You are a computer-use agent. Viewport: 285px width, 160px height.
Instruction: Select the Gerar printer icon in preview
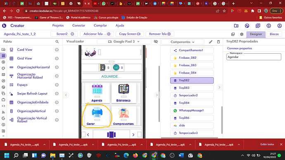[97, 112]
